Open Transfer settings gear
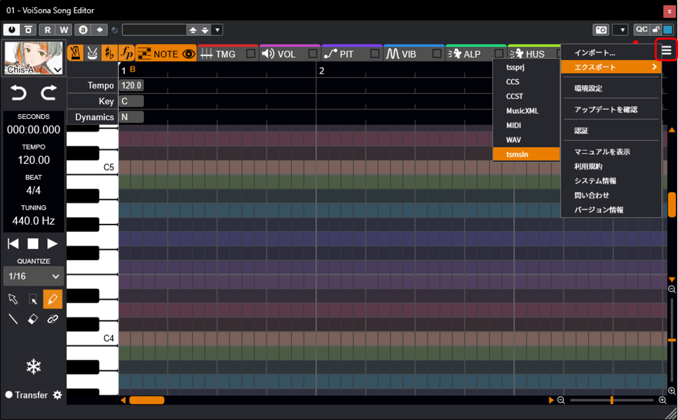 (57, 395)
